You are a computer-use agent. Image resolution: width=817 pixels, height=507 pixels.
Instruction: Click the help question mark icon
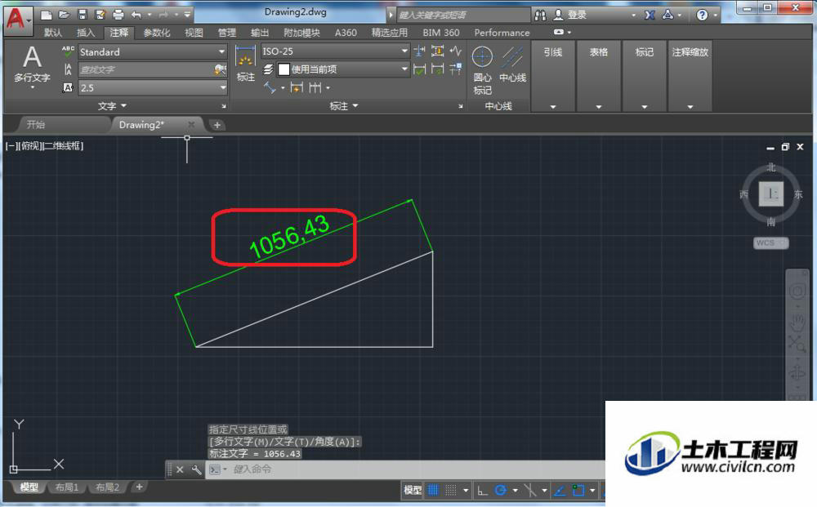(703, 15)
